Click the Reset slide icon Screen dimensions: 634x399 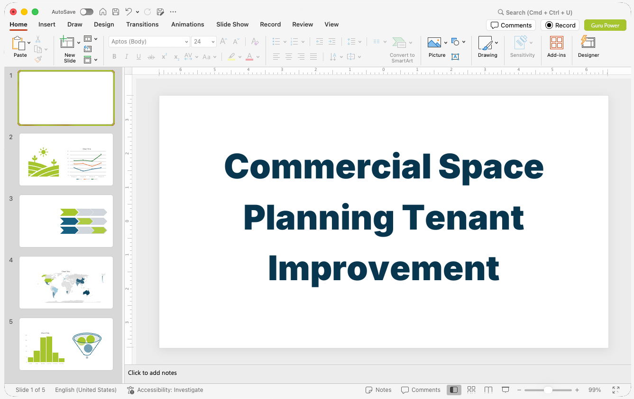point(88,49)
